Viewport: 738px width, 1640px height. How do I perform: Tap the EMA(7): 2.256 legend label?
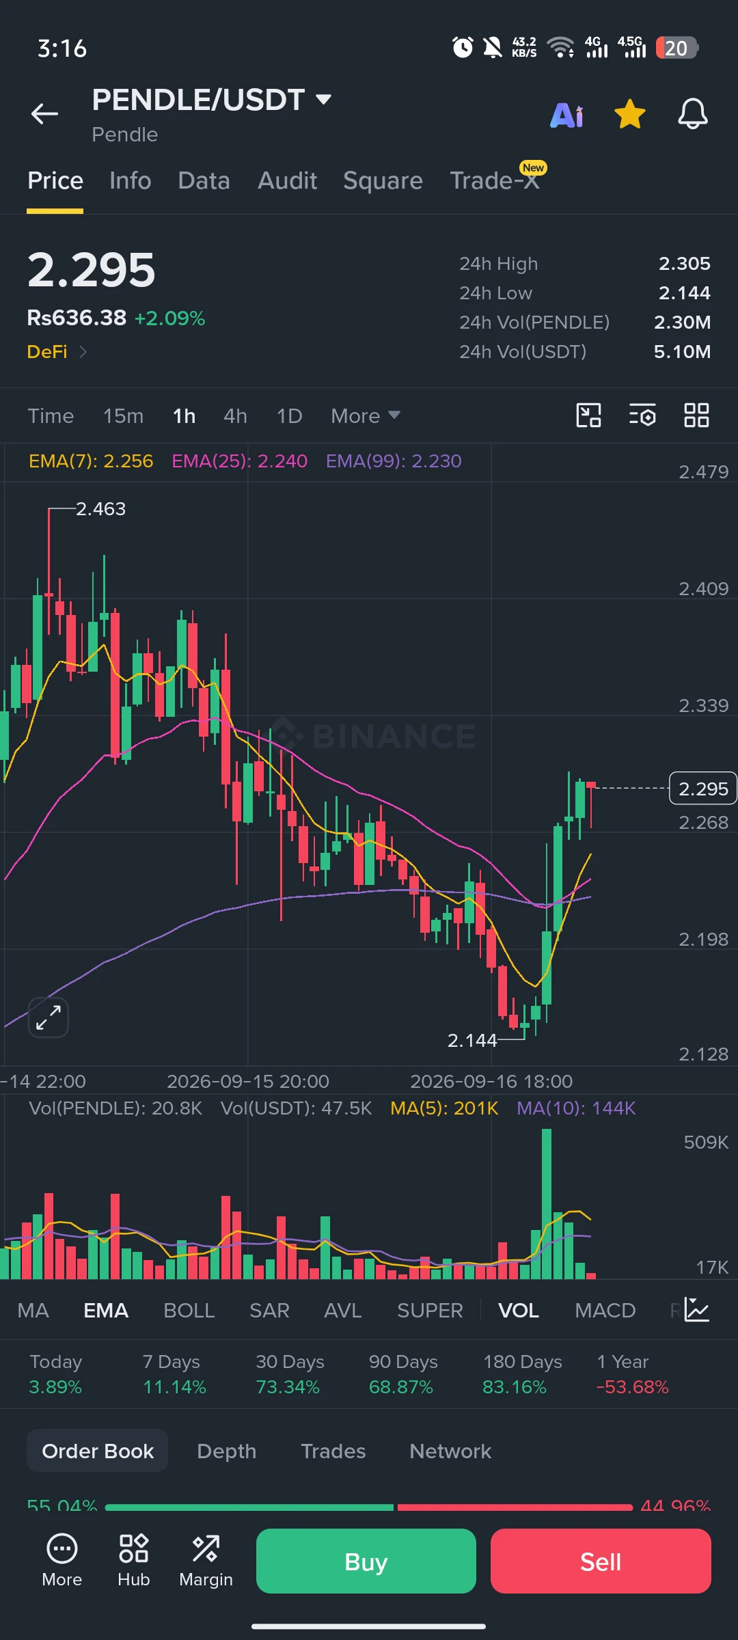click(91, 461)
